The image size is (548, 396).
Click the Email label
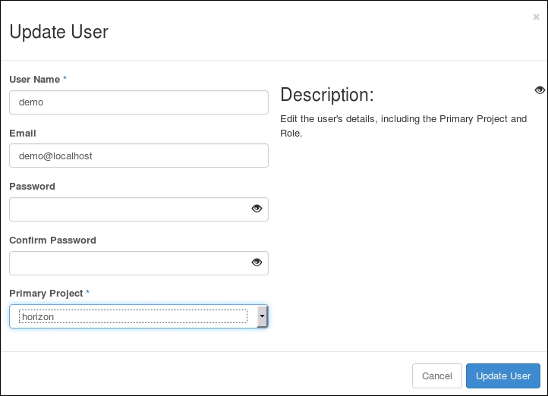pyautogui.click(x=23, y=133)
